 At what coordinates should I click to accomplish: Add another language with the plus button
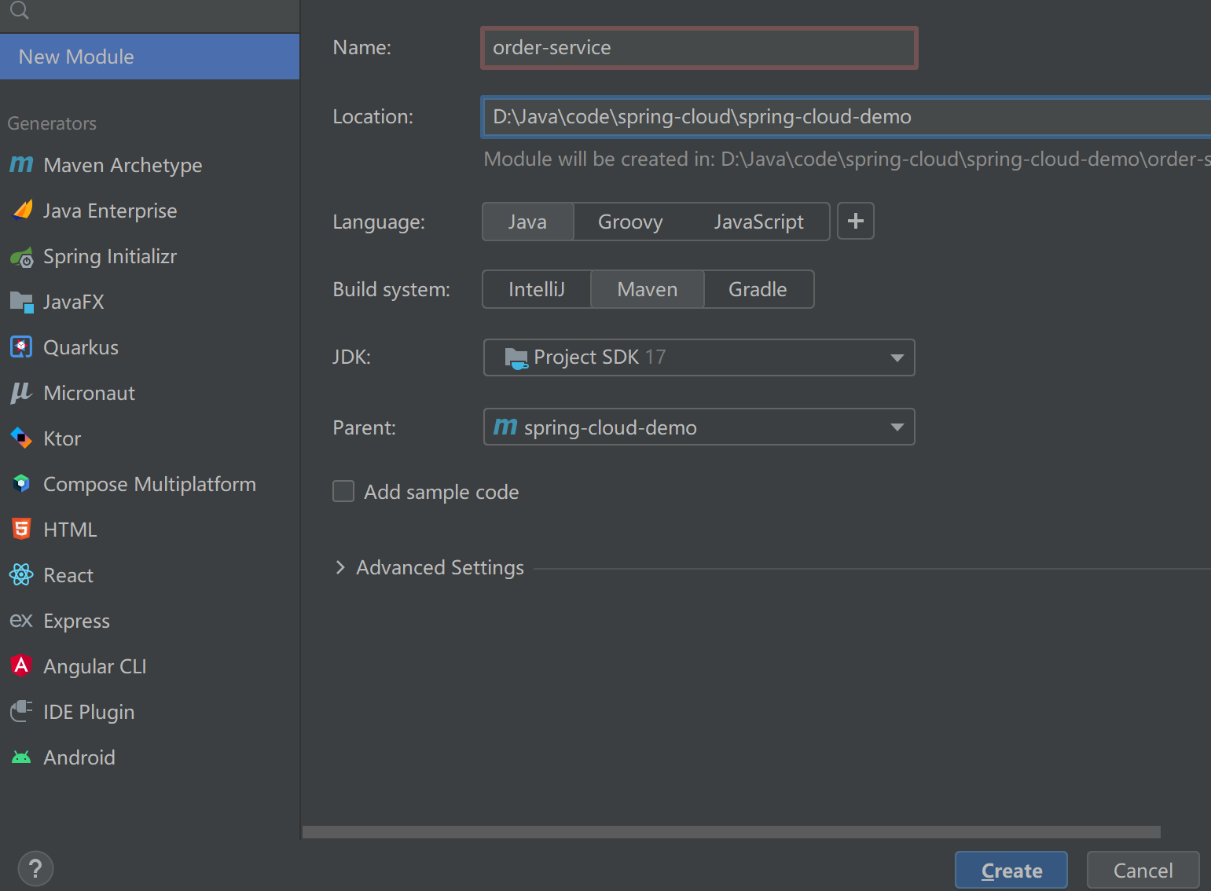(x=856, y=221)
